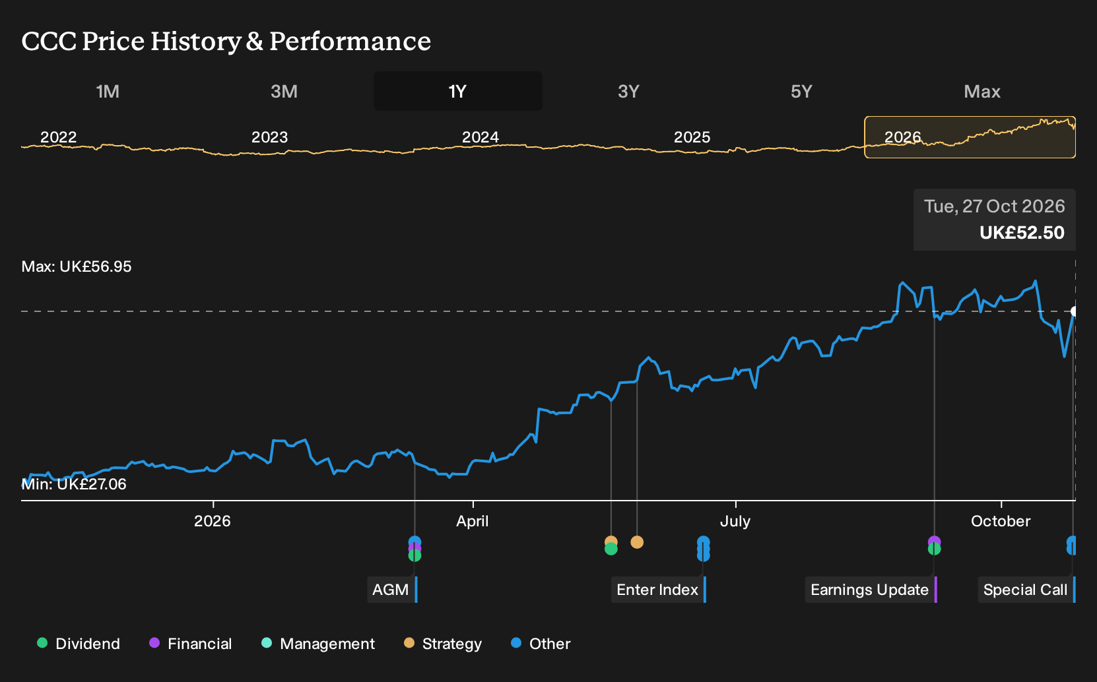This screenshot has height=682, width=1097.
Task: Open the Special Call event label
Action: pos(1027,590)
